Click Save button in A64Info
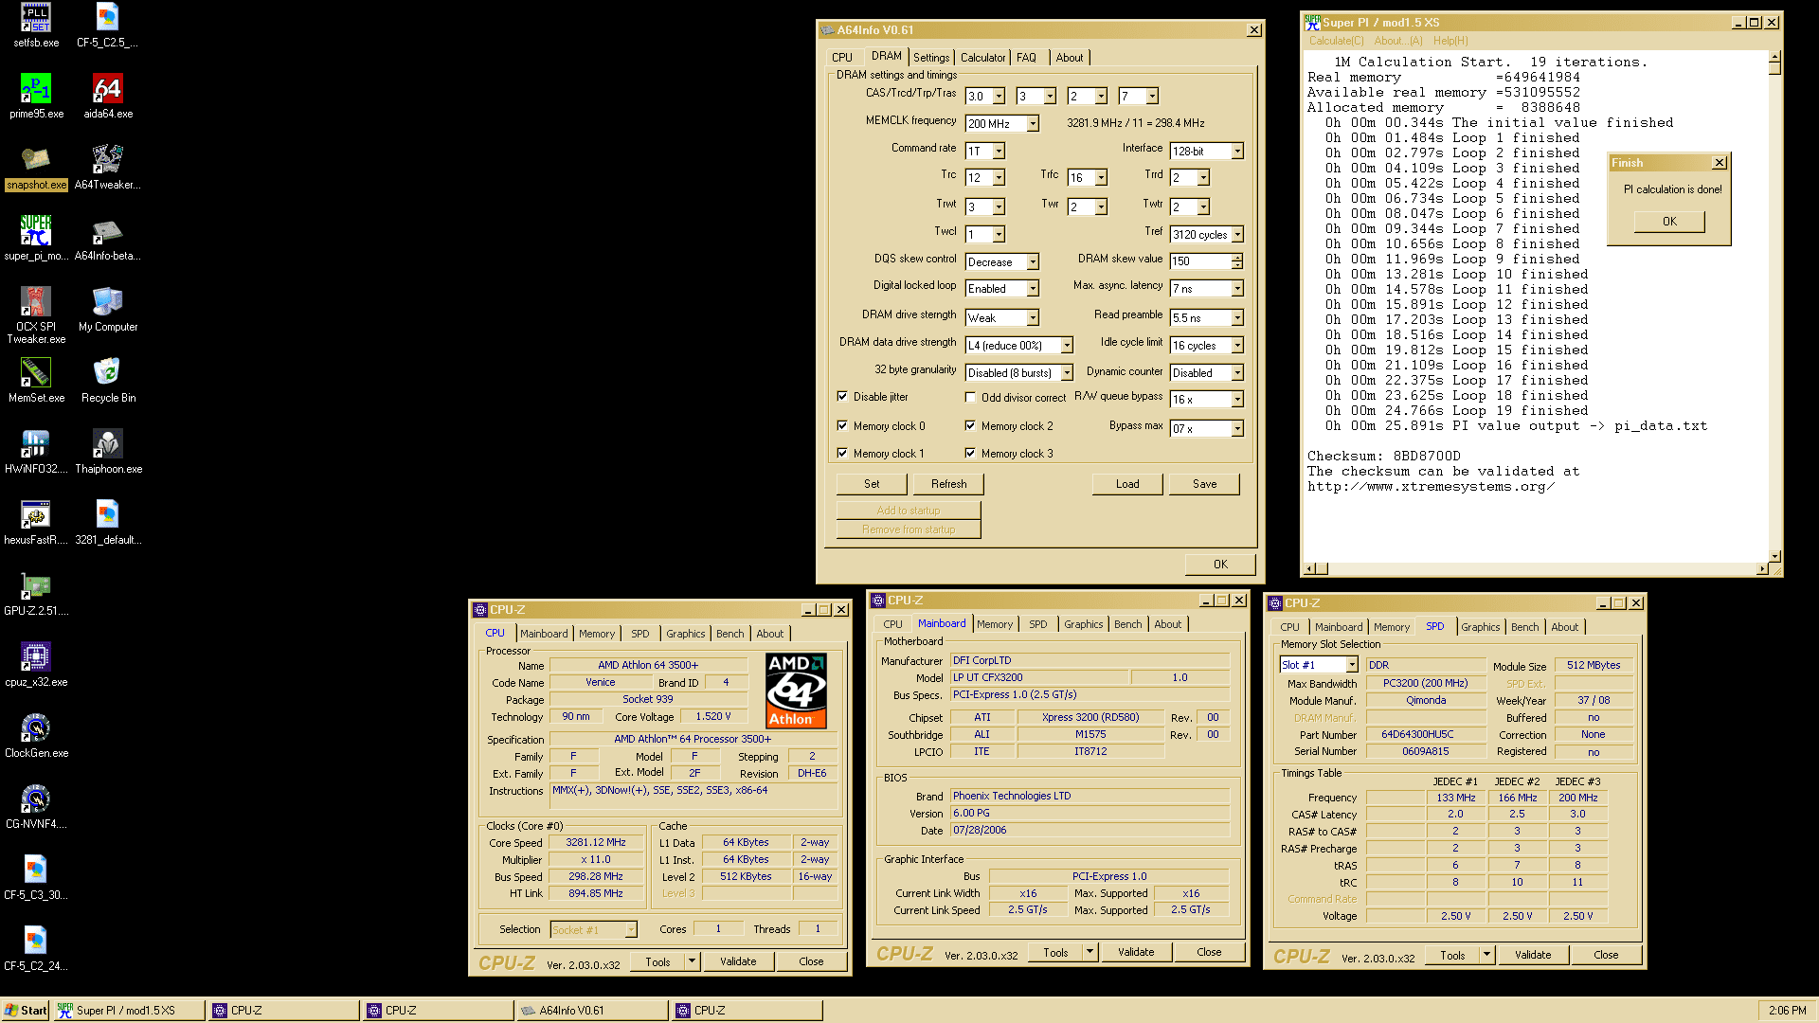Image resolution: width=1819 pixels, height=1023 pixels. click(1204, 484)
